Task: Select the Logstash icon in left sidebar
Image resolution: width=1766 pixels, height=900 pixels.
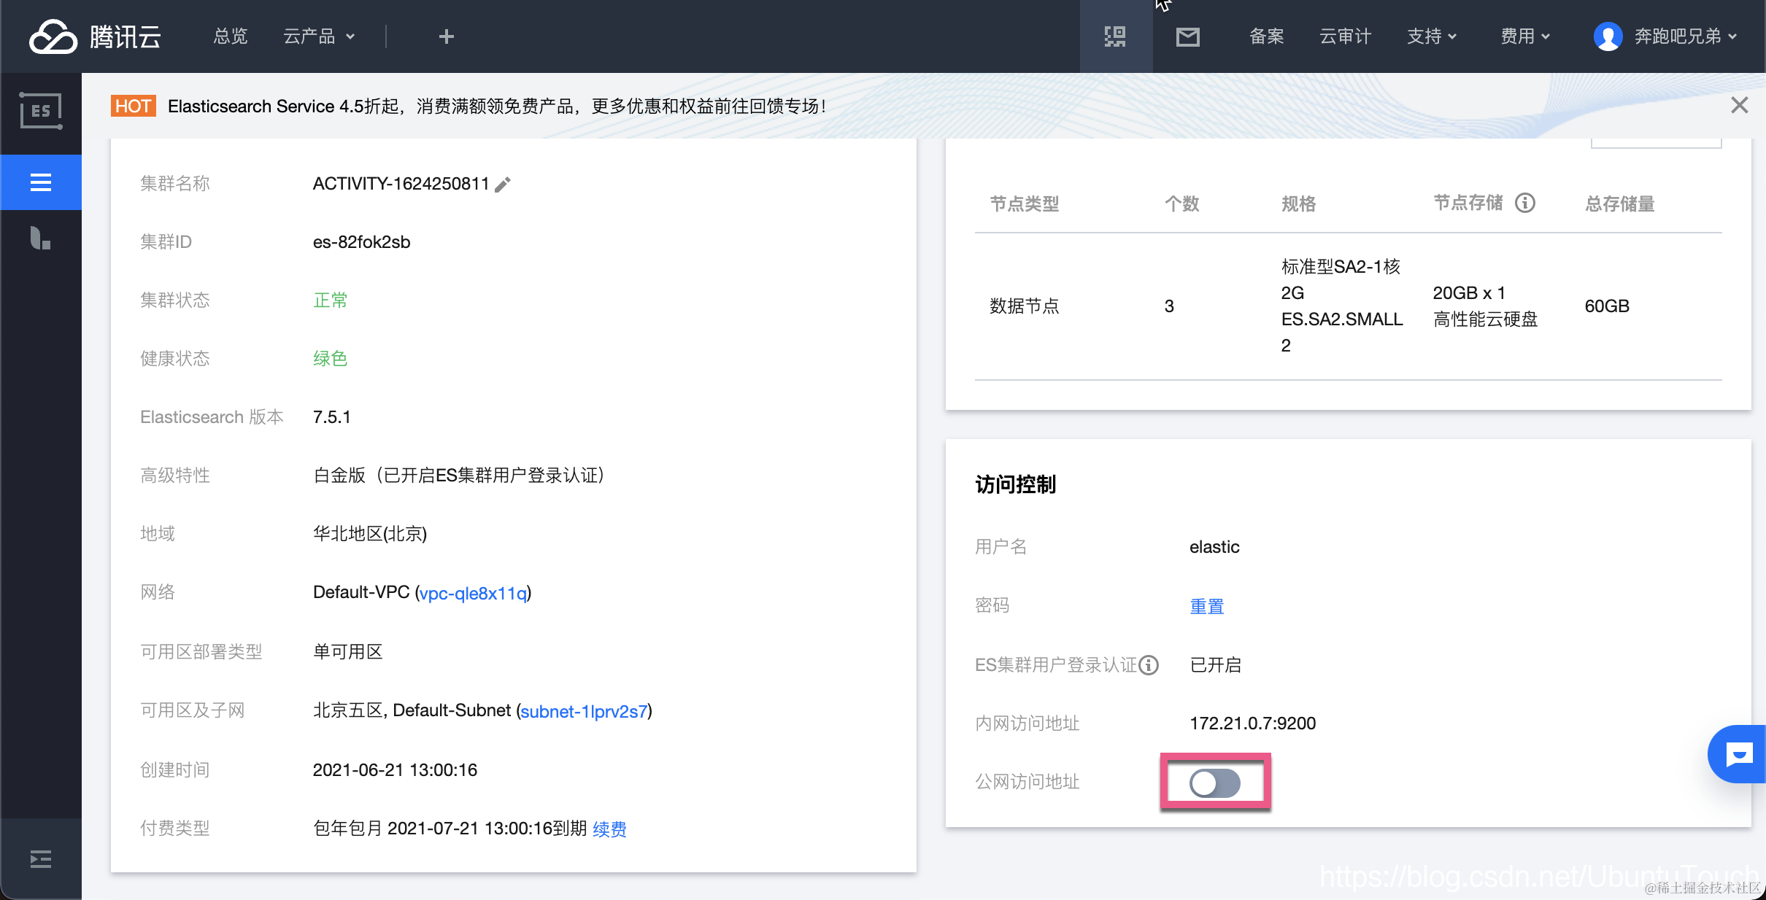Action: (x=41, y=238)
